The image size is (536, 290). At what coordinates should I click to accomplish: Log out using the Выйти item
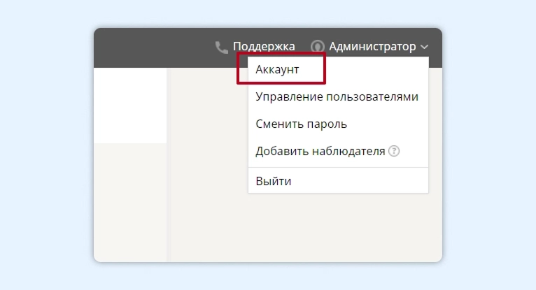click(274, 181)
